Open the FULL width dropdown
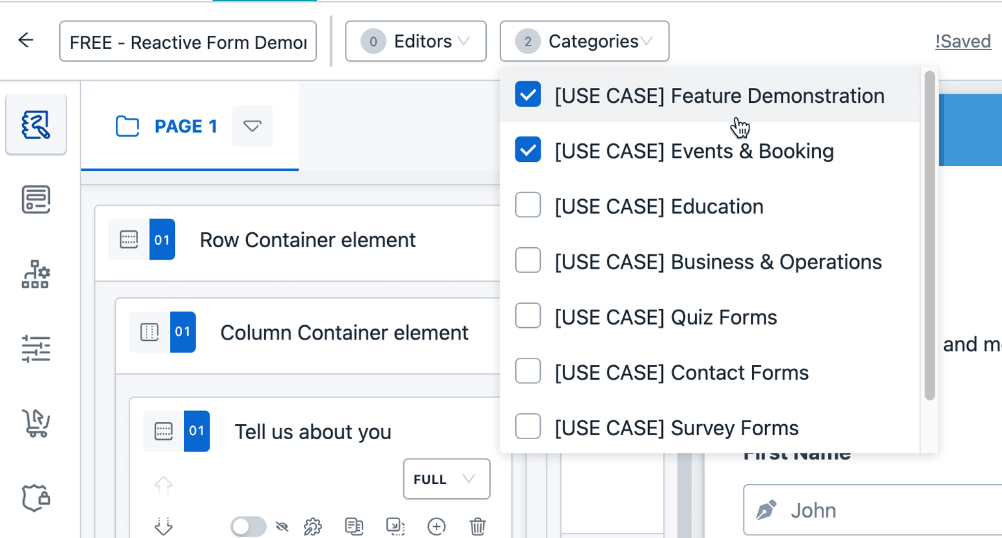The width and height of the screenshot is (1002, 538). (446, 479)
